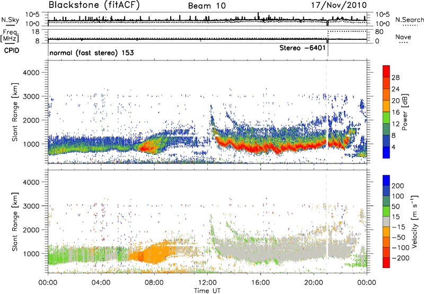Screen dimensions: 424x294
Task: Click the Time UT axis title
Action: point(207,290)
